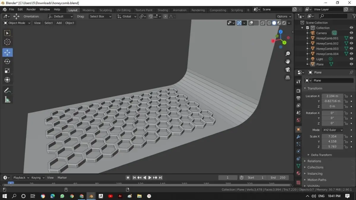Expand the Motion Paths panel
This screenshot has width=356, height=200.
(x=317, y=180)
